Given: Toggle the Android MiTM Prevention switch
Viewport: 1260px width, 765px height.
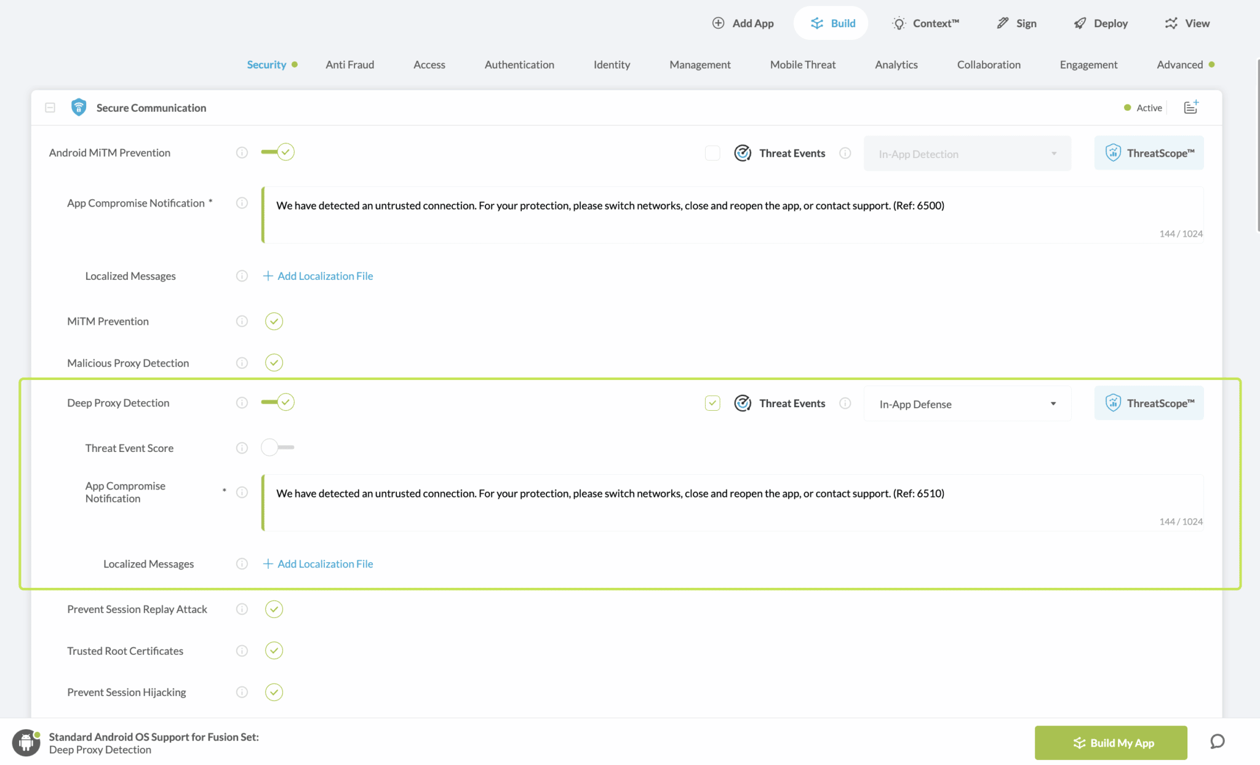Looking at the screenshot, I should coord(277,152).
